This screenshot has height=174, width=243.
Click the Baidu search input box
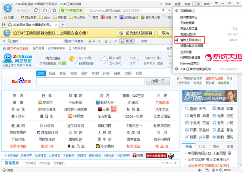(91, 81)
